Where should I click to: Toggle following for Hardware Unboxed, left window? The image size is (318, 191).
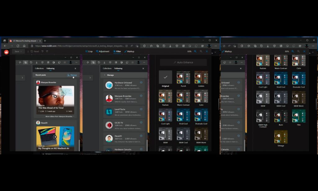[x=141, y=82]
